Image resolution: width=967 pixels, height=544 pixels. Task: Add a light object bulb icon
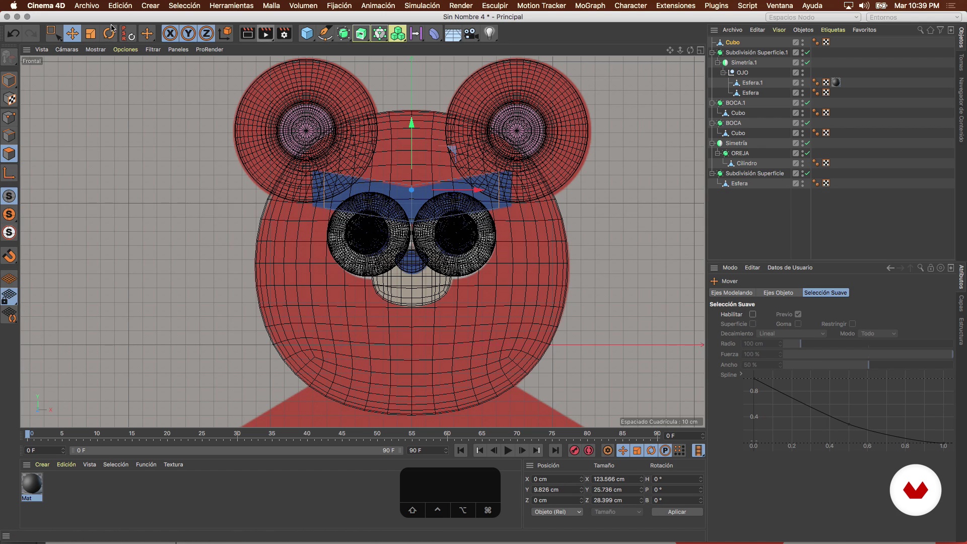pyautogui.click(x=490, y=34)
